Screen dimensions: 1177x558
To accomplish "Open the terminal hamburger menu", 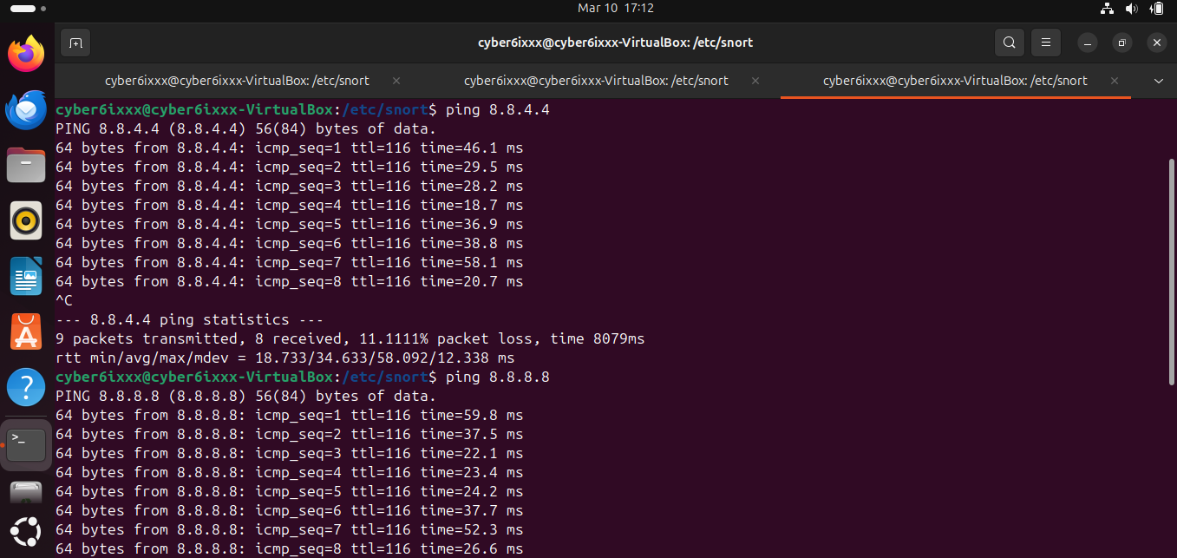I will (x=1046, y=43).
